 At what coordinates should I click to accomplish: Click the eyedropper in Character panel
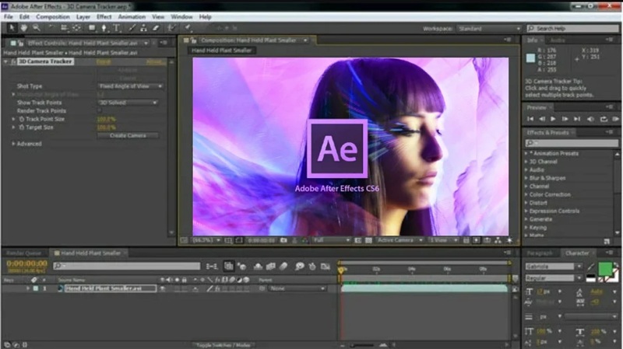[x=591, y=267]
